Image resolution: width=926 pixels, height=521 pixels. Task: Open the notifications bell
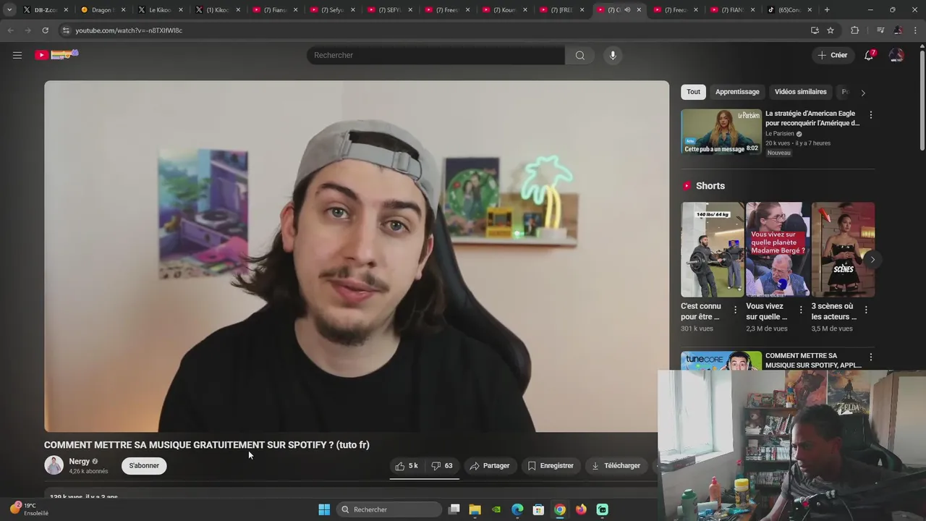click(x=869, y=55)
